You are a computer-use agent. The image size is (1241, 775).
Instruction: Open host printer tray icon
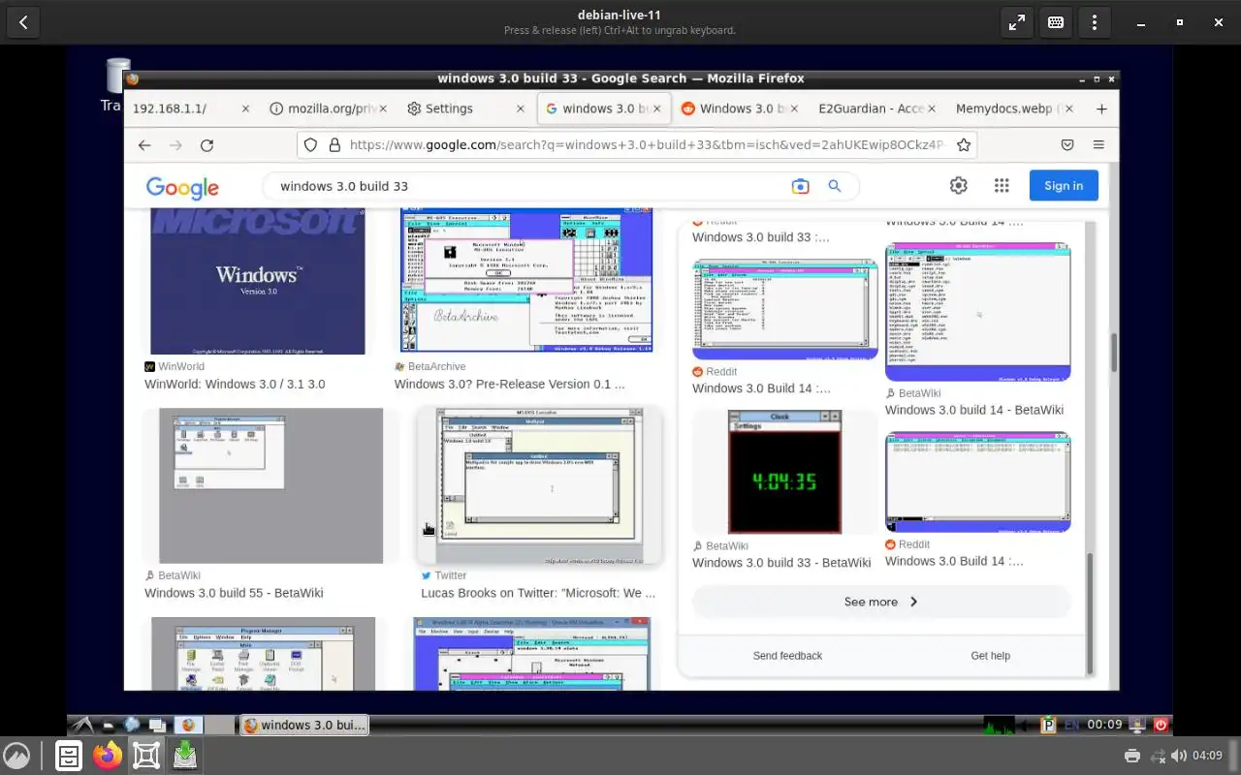(x=1132, y=756)
